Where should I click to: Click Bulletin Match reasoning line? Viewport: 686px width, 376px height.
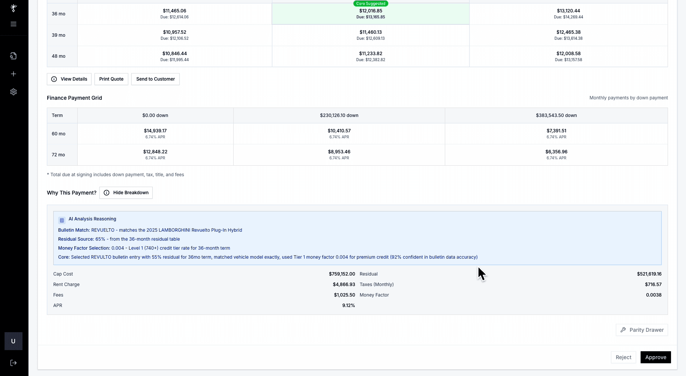point(150,230)
